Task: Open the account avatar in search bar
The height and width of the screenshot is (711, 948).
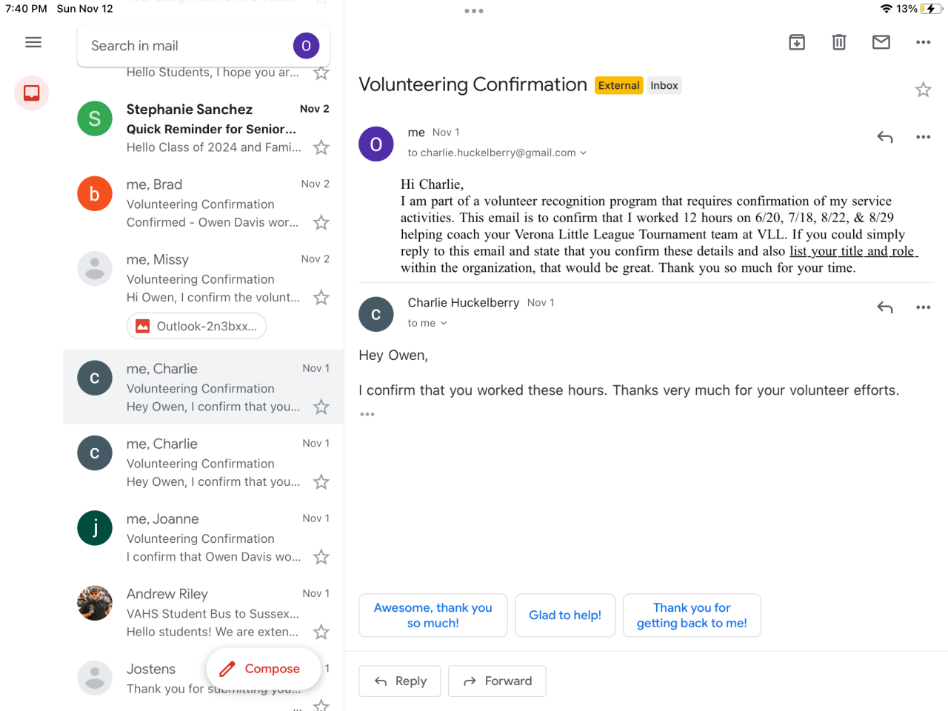Action: (x=306, y=46)
